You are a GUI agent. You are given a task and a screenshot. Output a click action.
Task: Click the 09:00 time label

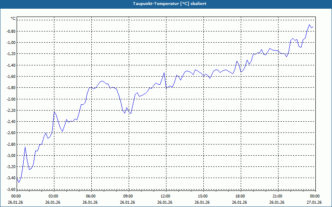point(128,196)
